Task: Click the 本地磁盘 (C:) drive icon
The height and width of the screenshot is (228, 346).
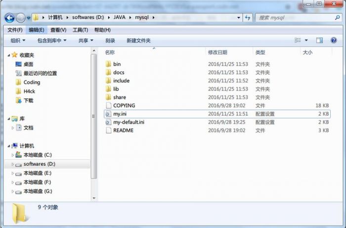Action: point(19,155)
